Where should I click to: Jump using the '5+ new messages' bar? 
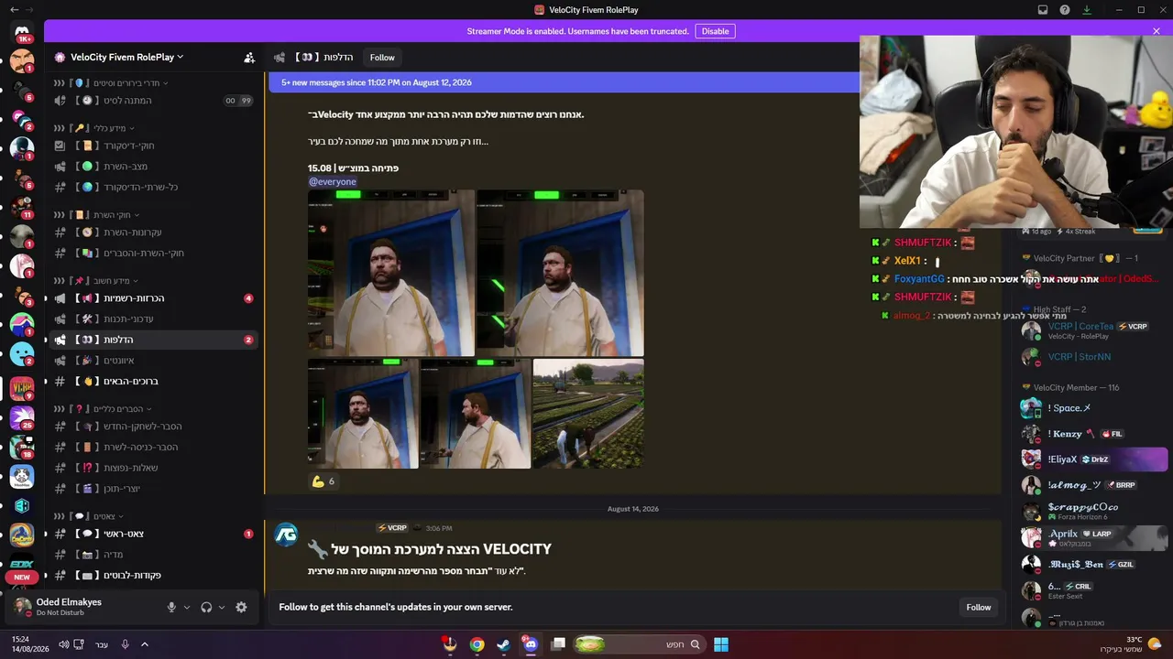(564, 82)
